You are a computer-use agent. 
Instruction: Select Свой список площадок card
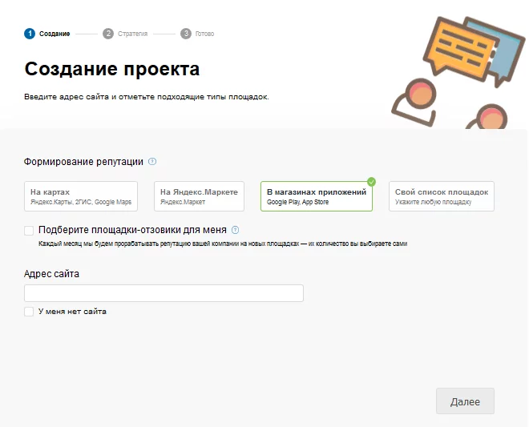(442, 196)
